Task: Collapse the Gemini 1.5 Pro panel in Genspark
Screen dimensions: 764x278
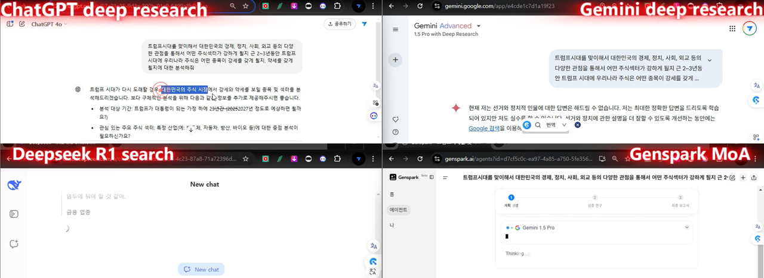Action: tap(686, 227)
